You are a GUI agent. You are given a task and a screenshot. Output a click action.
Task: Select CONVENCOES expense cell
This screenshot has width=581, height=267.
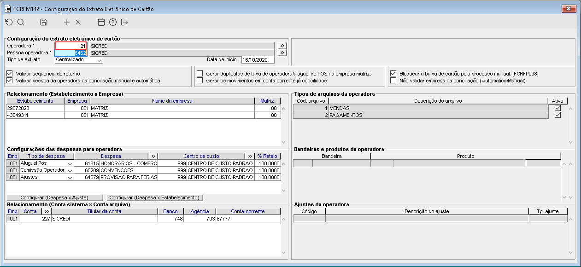(x=129, y=170)
